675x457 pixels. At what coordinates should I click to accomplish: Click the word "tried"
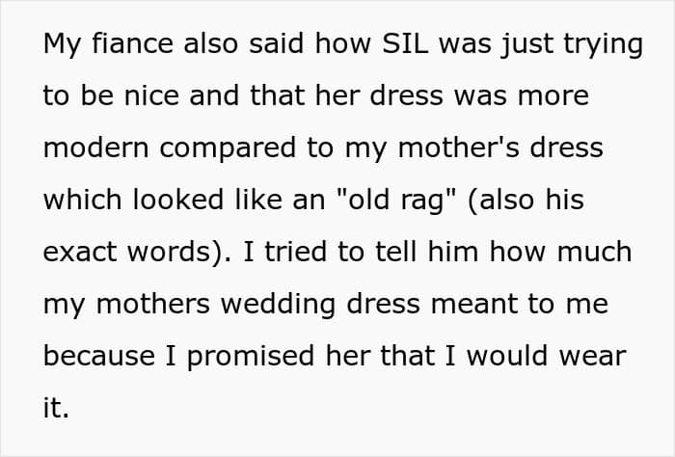tap(295, 252)
